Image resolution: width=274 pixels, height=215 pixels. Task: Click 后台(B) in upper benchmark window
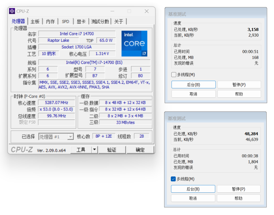coord(194,85)
